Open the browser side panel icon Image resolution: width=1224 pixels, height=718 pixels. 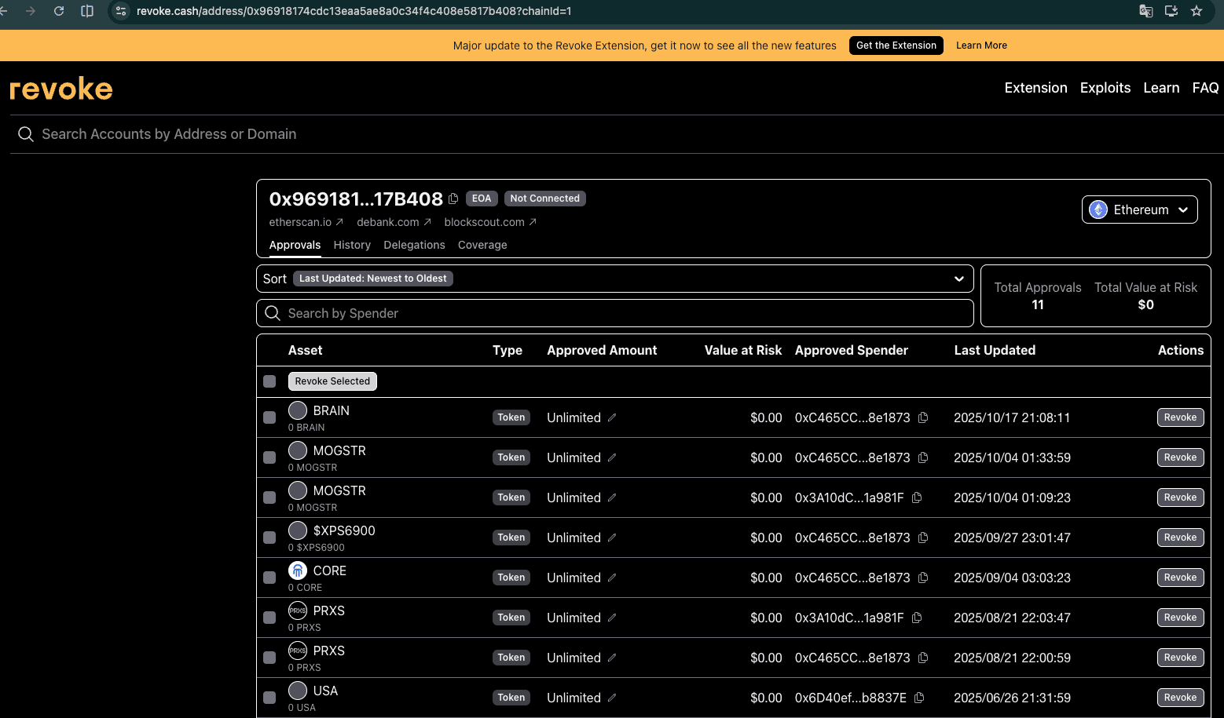[x=87, y=11]
